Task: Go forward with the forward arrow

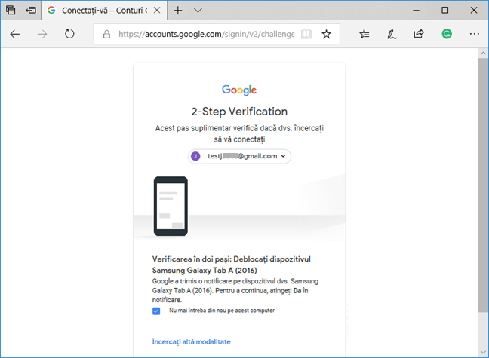Action: tap(42, 34)
